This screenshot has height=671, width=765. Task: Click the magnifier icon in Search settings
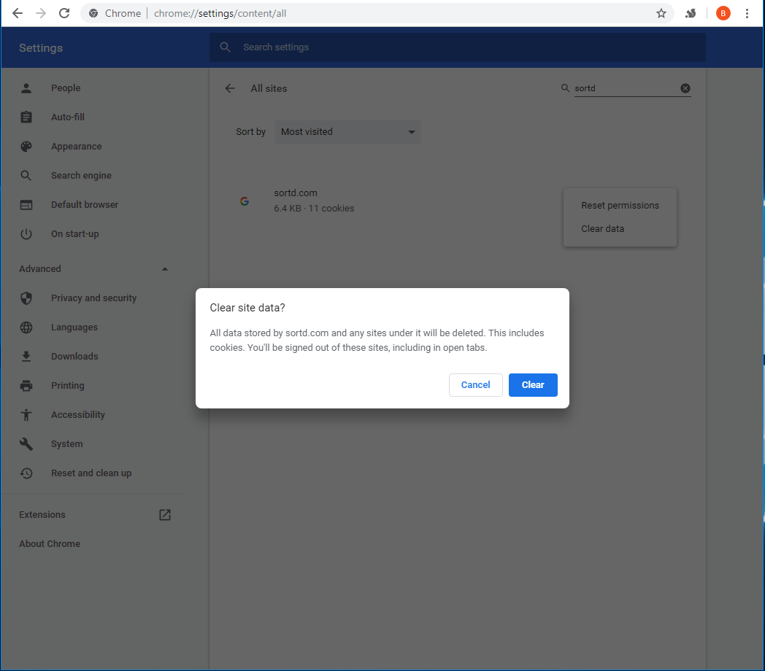tap(225, 47)
